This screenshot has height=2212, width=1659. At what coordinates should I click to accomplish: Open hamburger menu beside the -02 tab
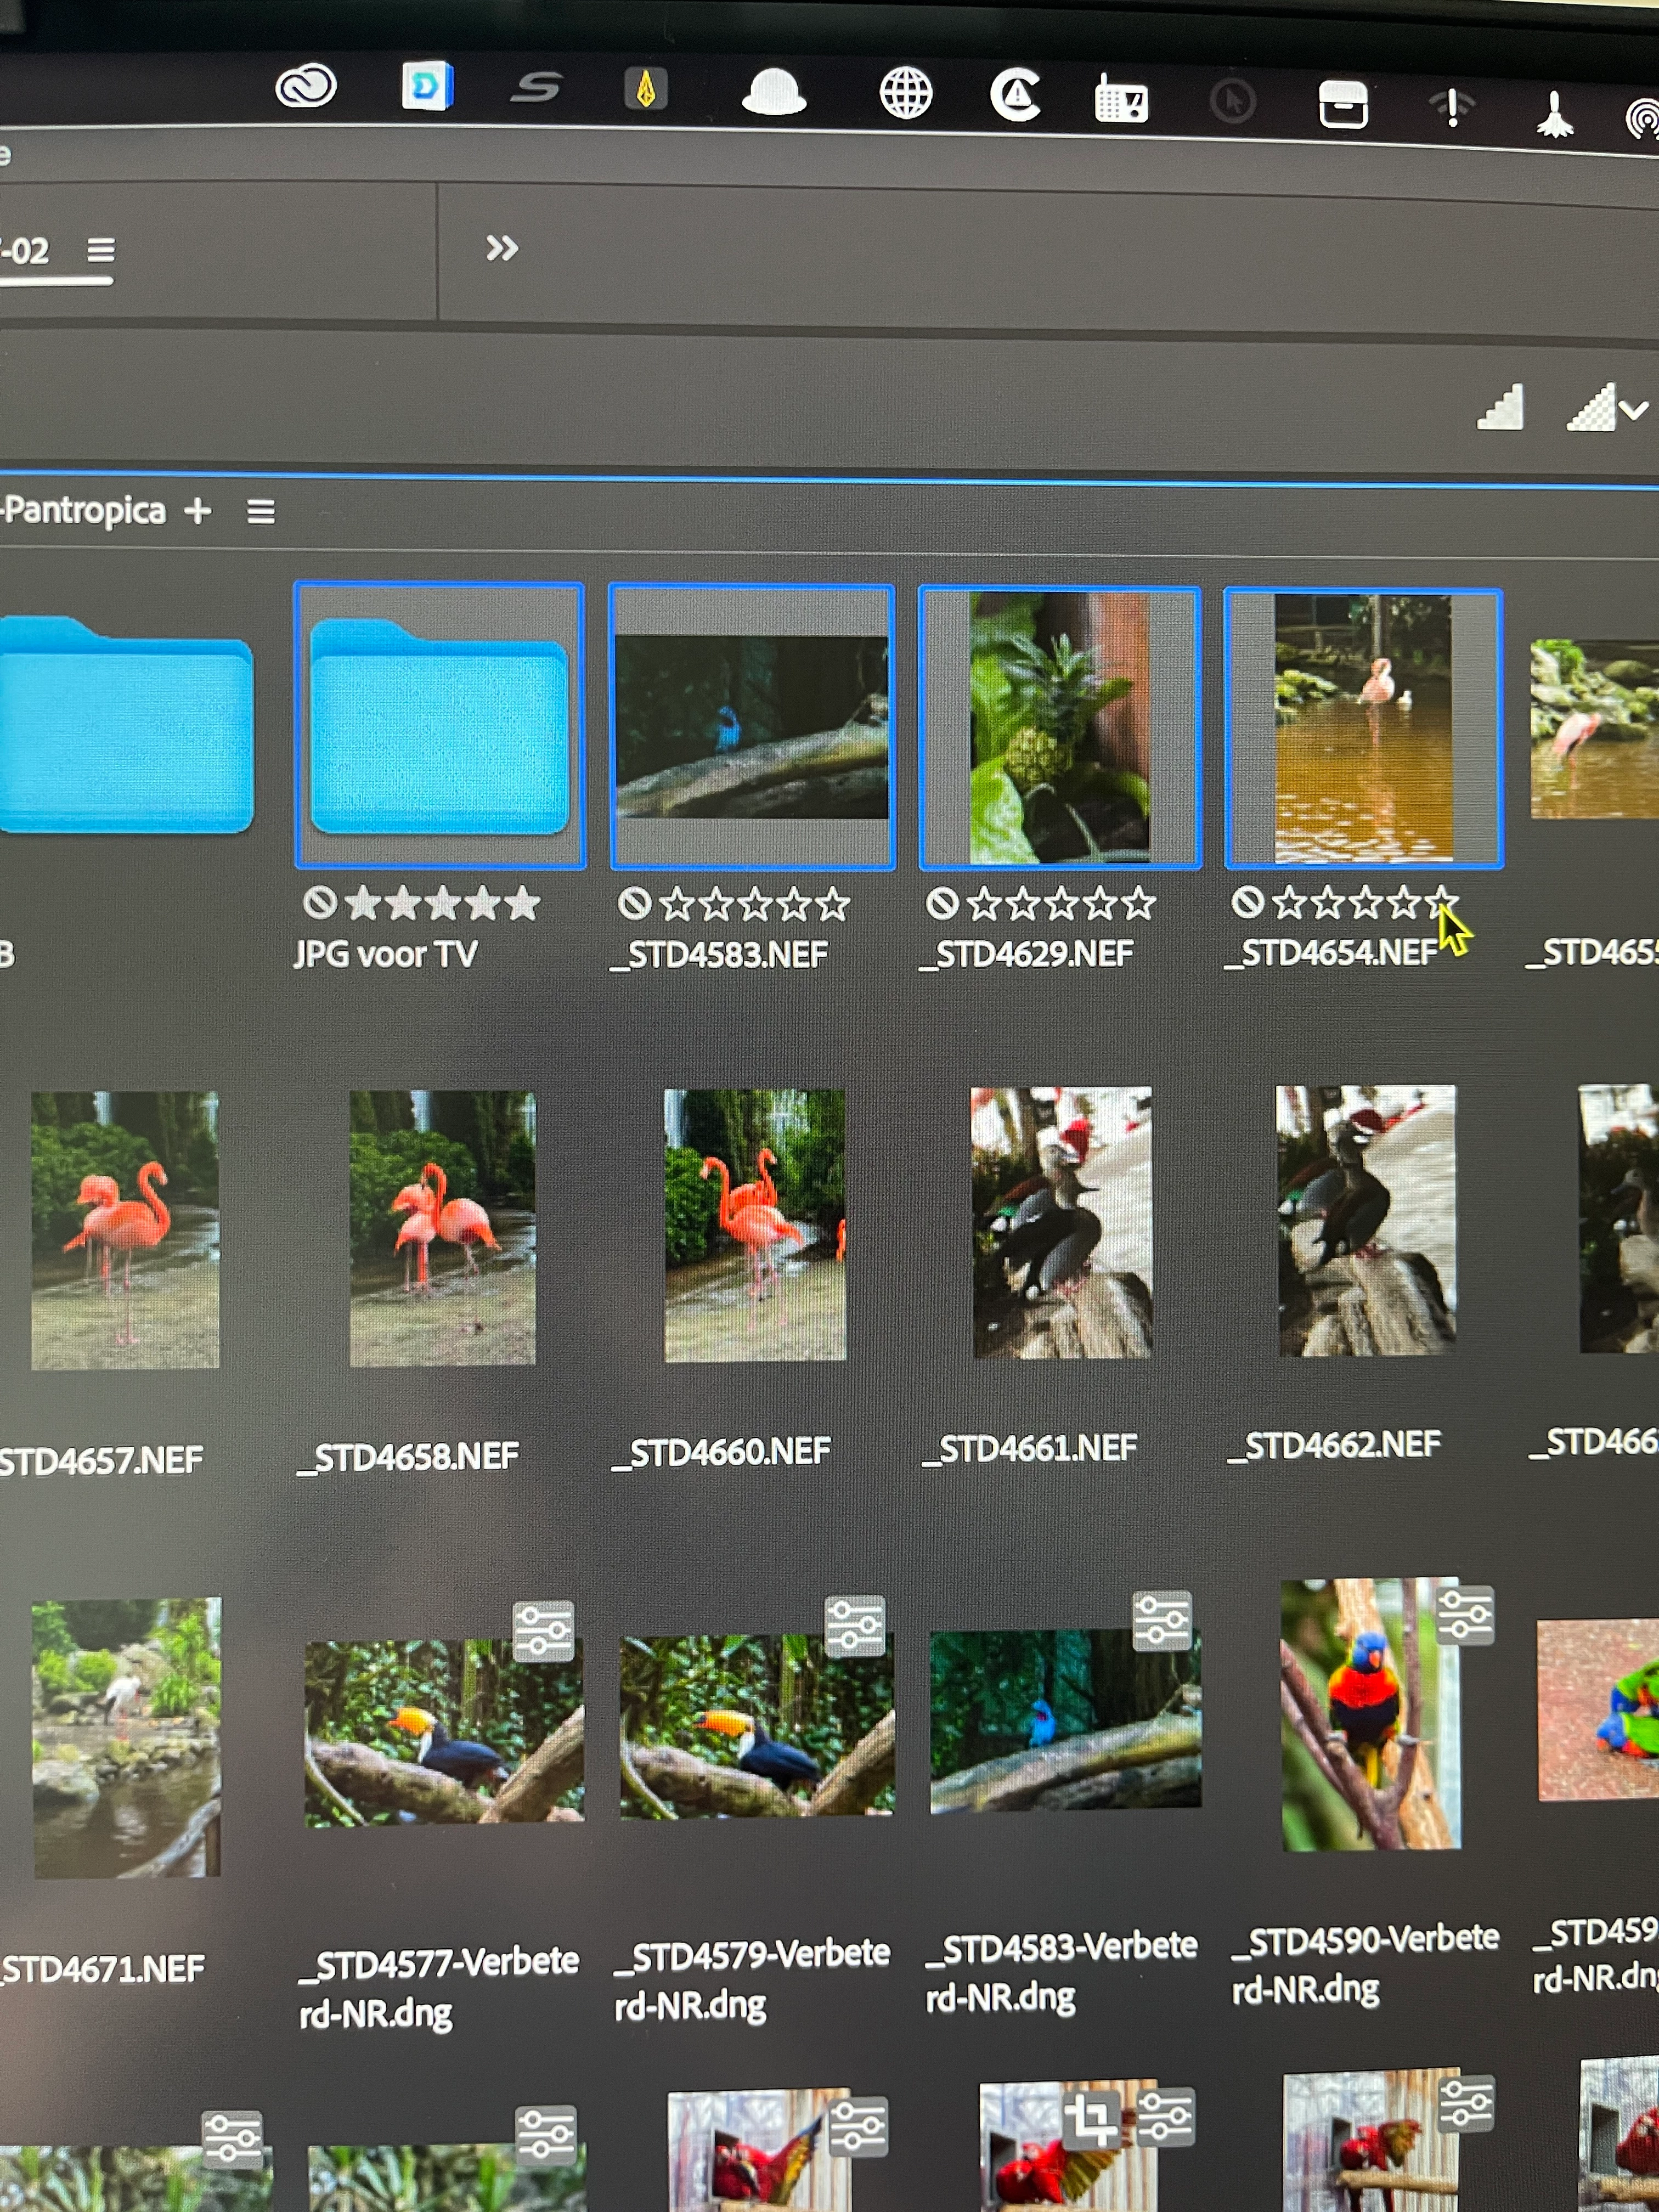pos(100,250)
